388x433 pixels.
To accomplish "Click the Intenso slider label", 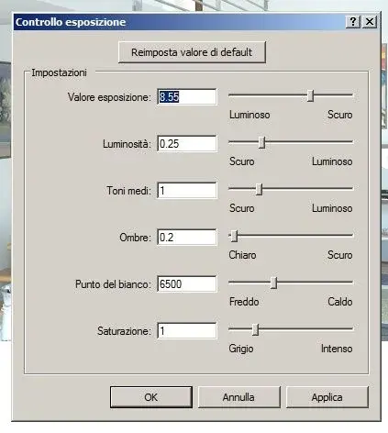I will click(x=337, y=349).
